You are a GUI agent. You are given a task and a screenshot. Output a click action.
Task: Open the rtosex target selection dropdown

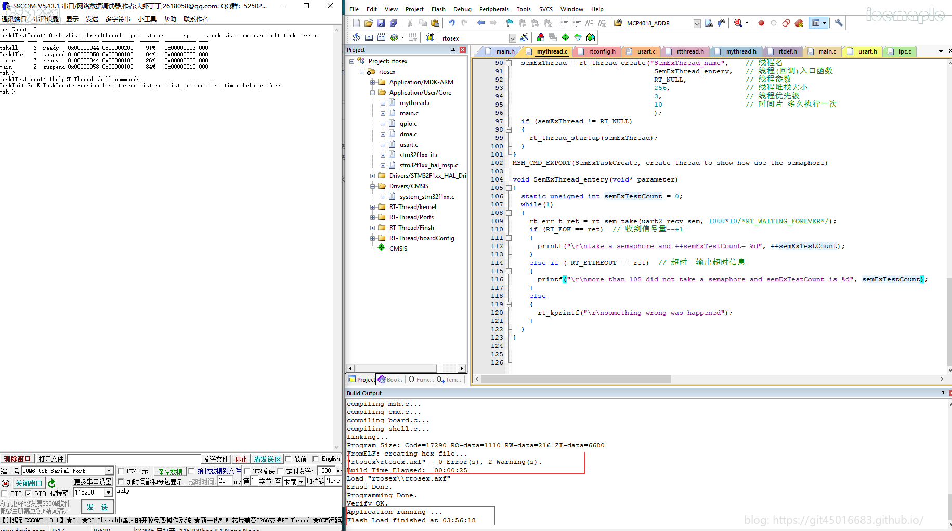512,38
